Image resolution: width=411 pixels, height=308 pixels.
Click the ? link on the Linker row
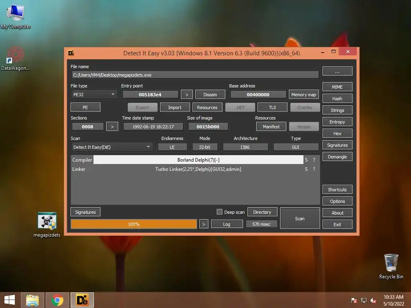click(x=314, y=169)
